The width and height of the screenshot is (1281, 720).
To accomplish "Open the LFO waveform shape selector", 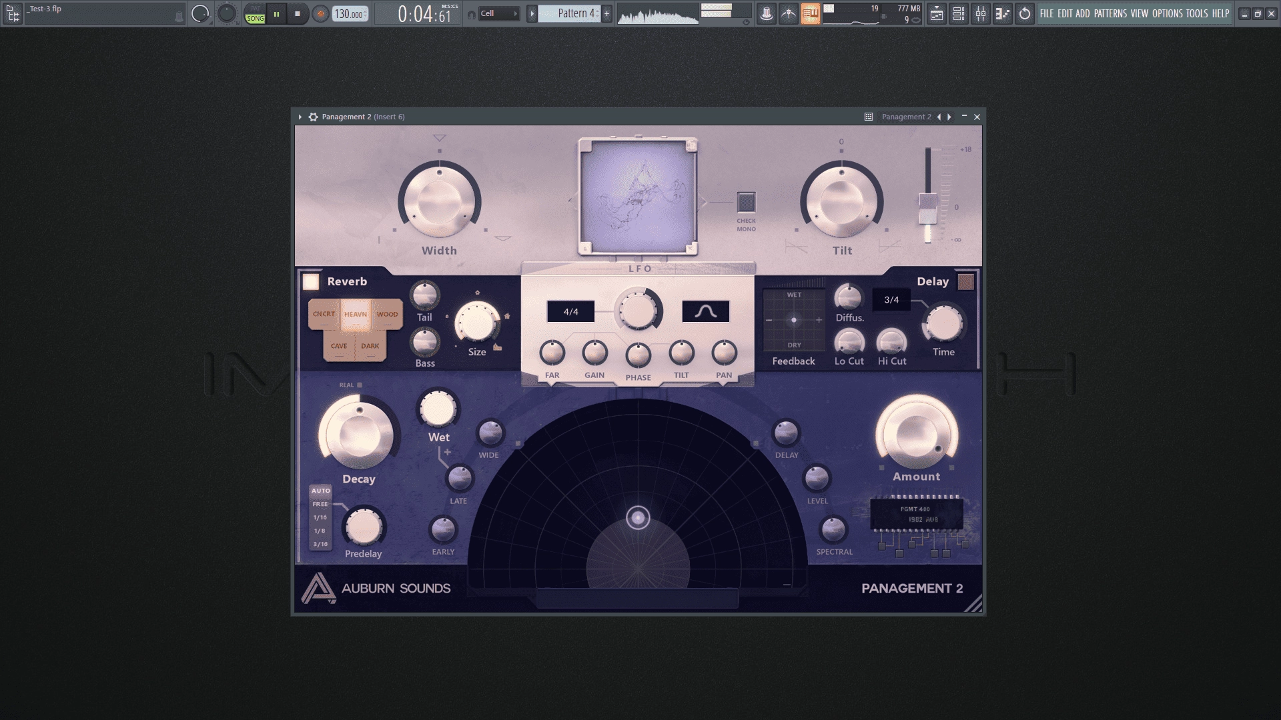I will [706, 311].
